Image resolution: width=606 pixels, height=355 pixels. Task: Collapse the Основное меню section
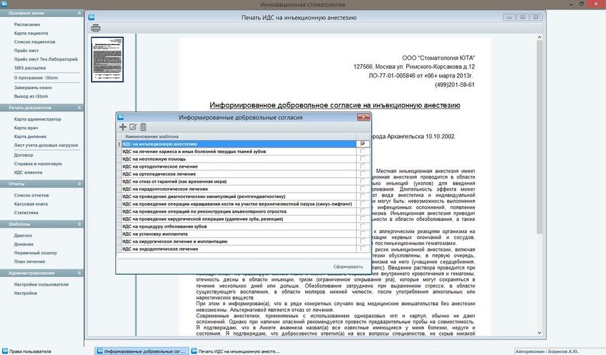(x=79, y=13)
